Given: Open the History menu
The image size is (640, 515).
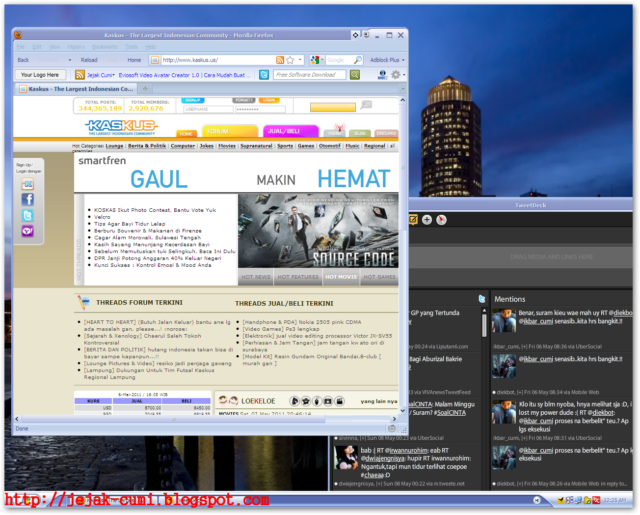Looking at the screenshot, I should (x=76, y=47).
